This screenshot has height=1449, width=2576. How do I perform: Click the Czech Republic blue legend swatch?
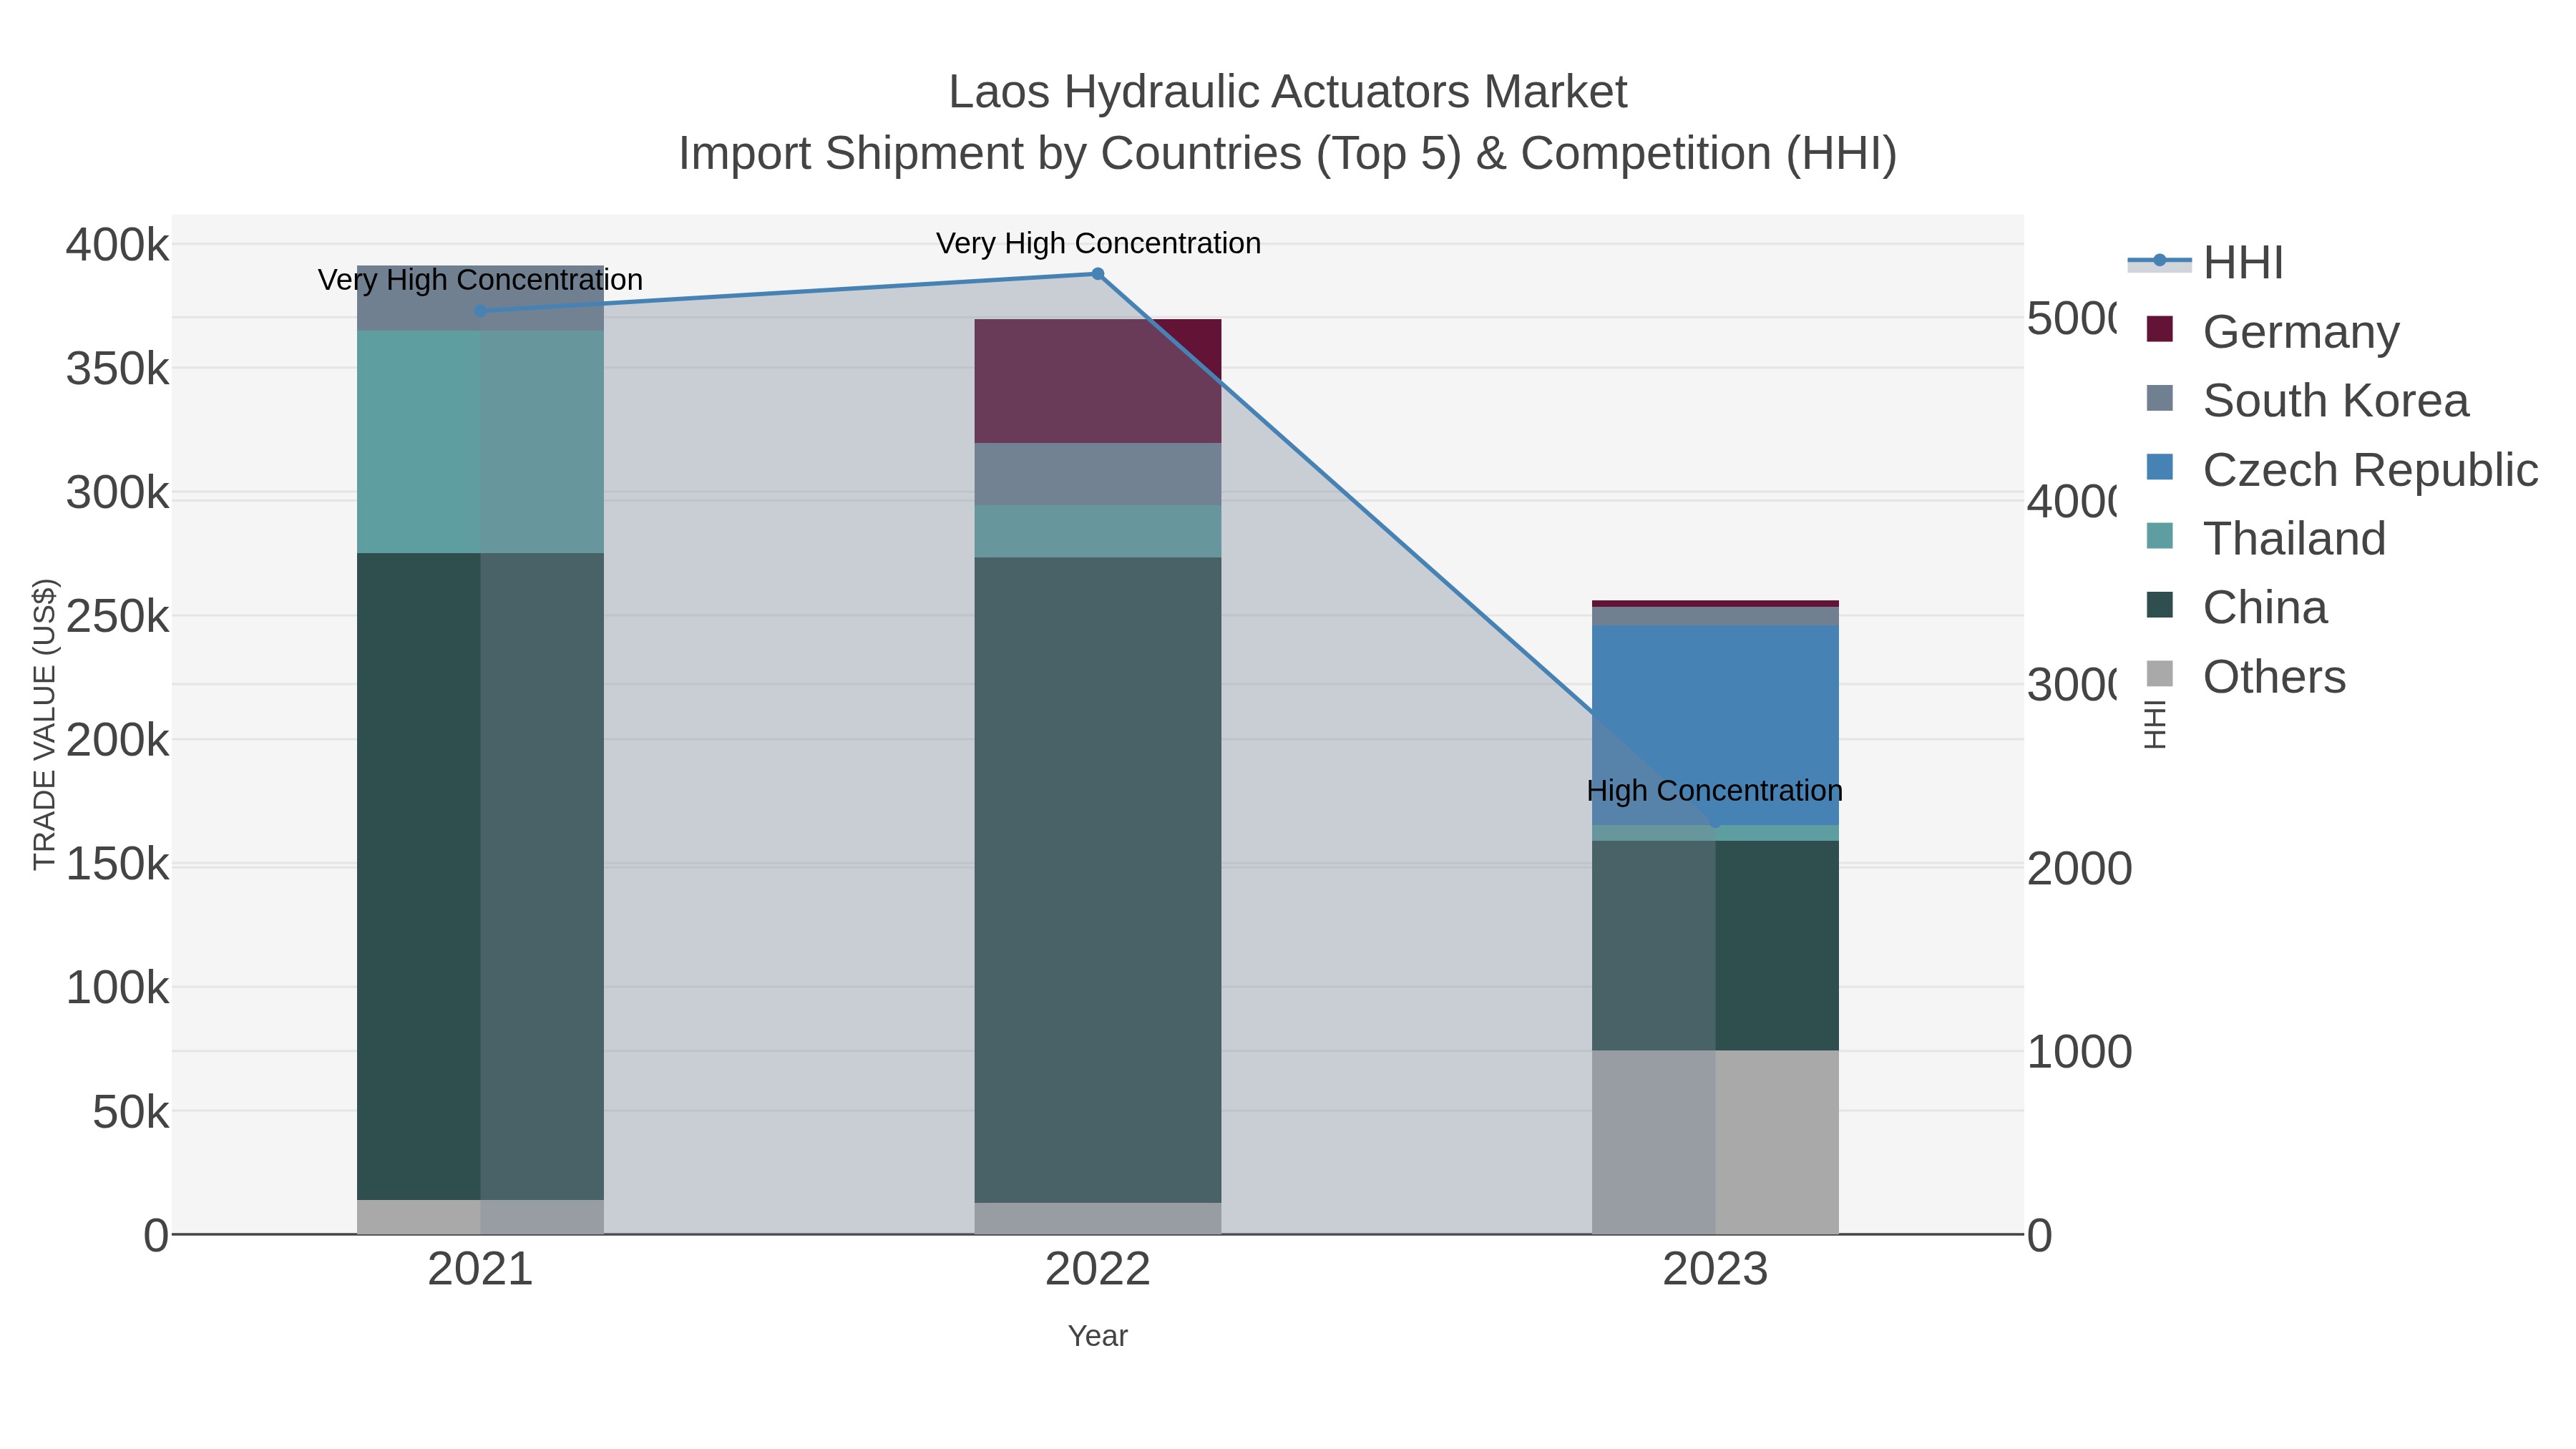[2160, 467]
